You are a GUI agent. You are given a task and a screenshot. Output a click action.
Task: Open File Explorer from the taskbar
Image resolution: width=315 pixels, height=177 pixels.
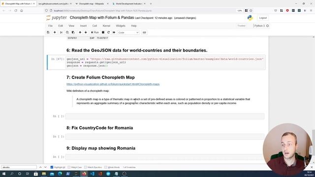tap(44, 174)
